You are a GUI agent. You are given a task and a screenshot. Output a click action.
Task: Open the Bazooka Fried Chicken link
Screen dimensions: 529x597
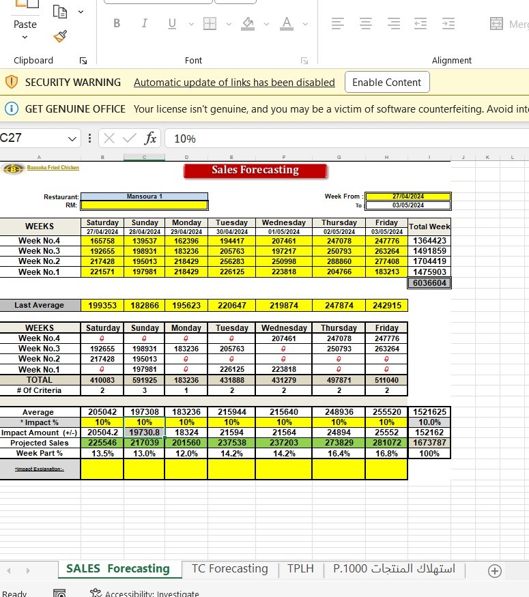pyautogui.click(x=53, y=168)
